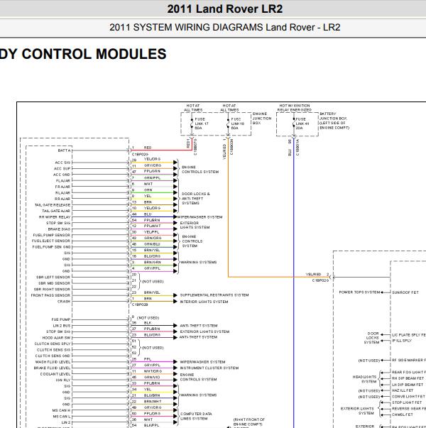The height and width of the screenshot is (428, 426).
Task: Click the TAIL GATE RELEASE signal label
Action: coord(53,204)
